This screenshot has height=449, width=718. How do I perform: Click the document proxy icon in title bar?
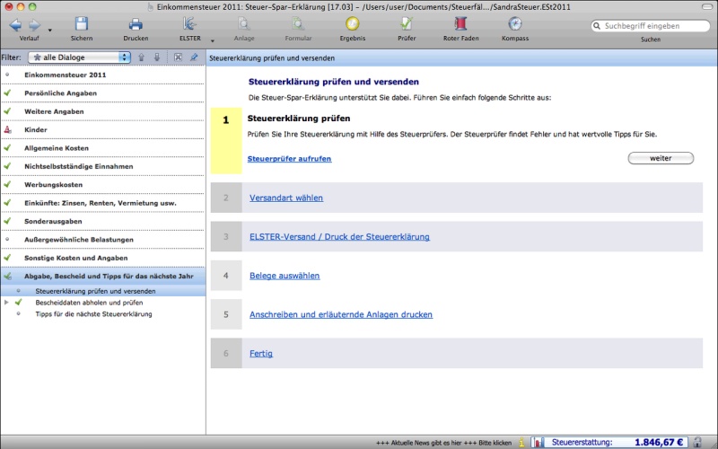click(x=151, y=7)
